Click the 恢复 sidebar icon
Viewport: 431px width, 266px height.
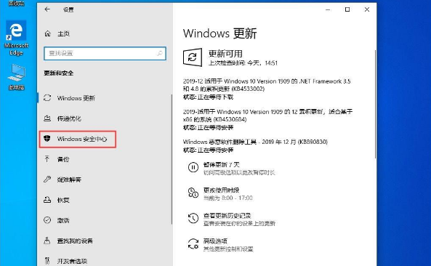click(x=47, y=200)
